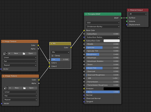Click the Roughness 0.400 slider
This screenshot has width=151, height=112.
(x=103, y=54)
